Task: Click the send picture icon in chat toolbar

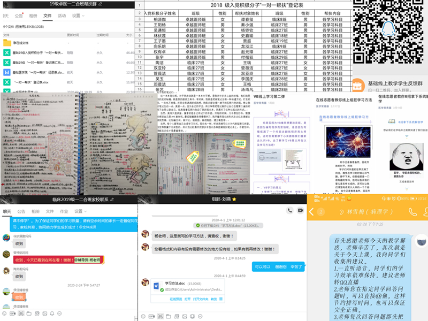Action: 184,316
